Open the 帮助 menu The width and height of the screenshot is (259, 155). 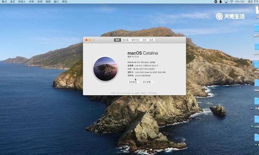pos(64,2)
